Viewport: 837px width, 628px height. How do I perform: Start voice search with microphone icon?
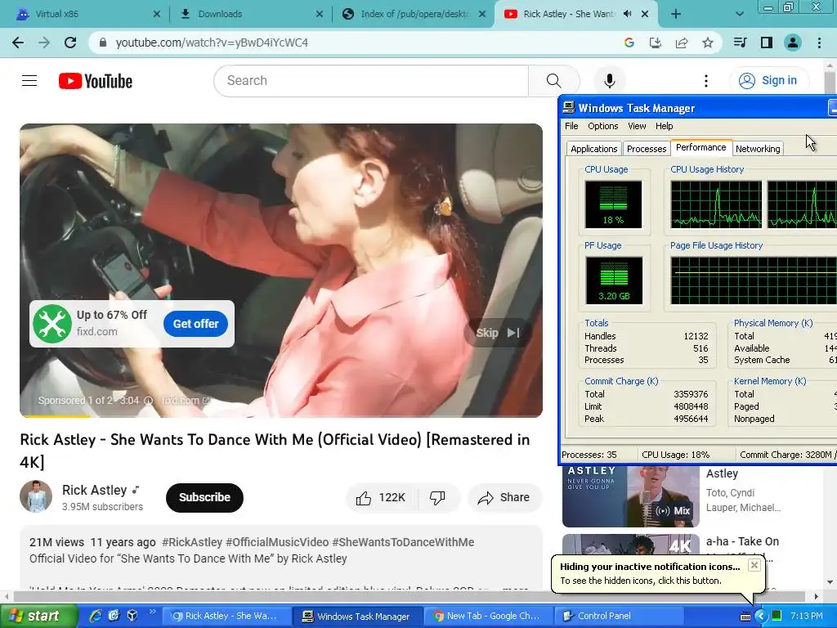[x=609, y=81]
